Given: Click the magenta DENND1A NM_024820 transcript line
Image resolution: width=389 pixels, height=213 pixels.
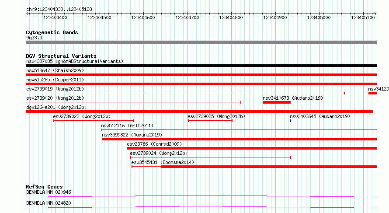Looking at the screenshot, I should click(x=201, y=207).
